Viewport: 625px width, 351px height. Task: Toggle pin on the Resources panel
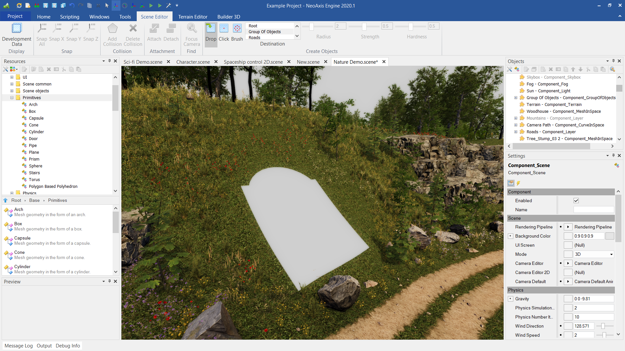[109, 61]
